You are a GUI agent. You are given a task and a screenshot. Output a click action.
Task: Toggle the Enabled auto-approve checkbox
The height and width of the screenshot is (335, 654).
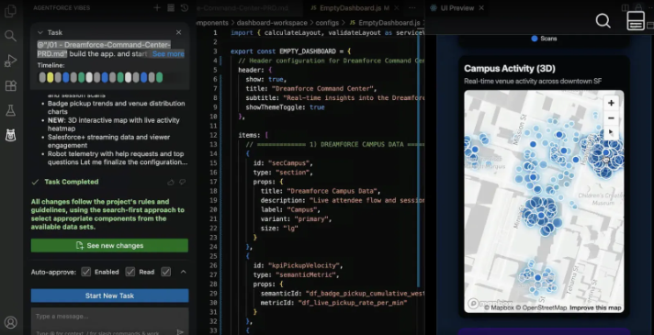pyautogui.click(x=86, y=272)
